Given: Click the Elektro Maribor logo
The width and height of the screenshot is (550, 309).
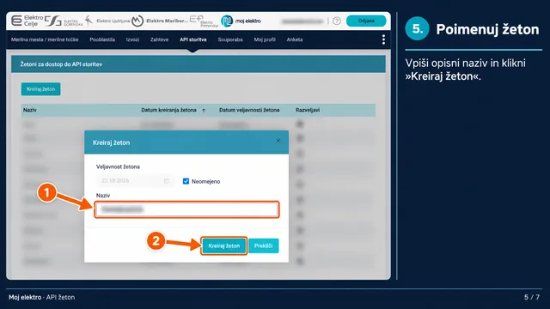Looking at the screenshot, I should (x=160, y=21).
